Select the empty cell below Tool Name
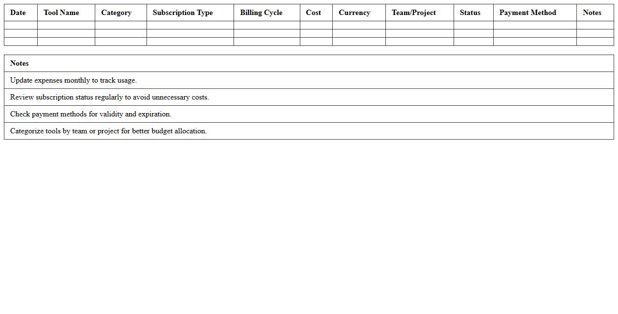 65,24
